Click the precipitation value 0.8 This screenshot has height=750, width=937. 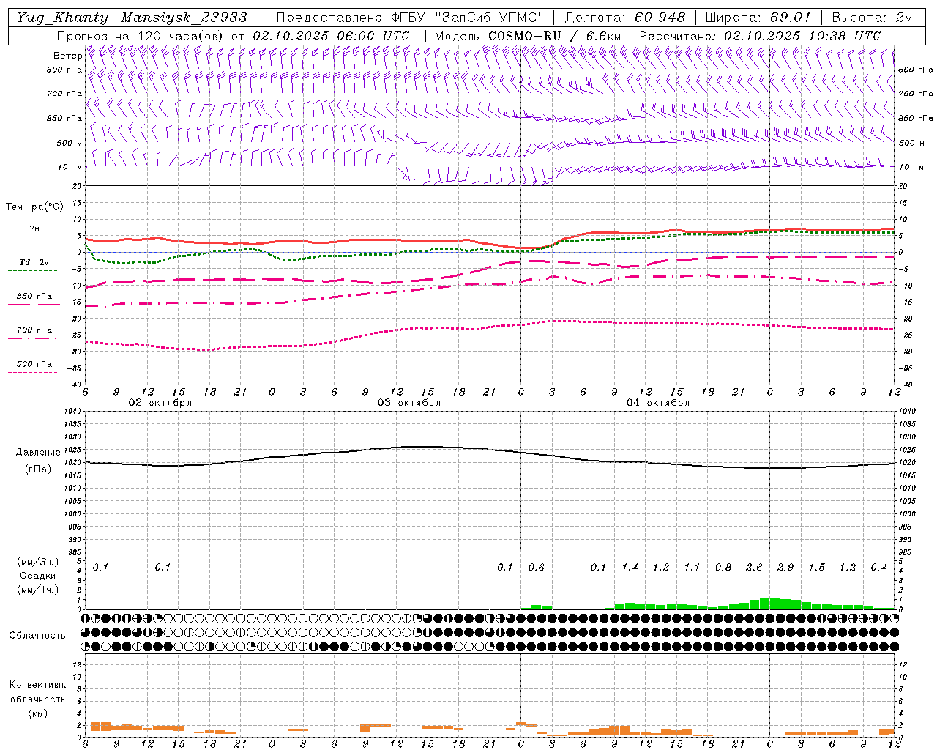(723, 567)
